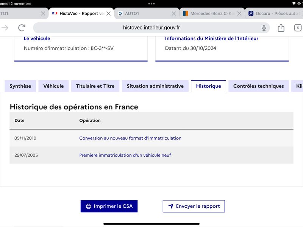Tap the histovec.interieur.gouv.fr address field
This screenshot has width=303, height=227.
[x=151, y=28]
